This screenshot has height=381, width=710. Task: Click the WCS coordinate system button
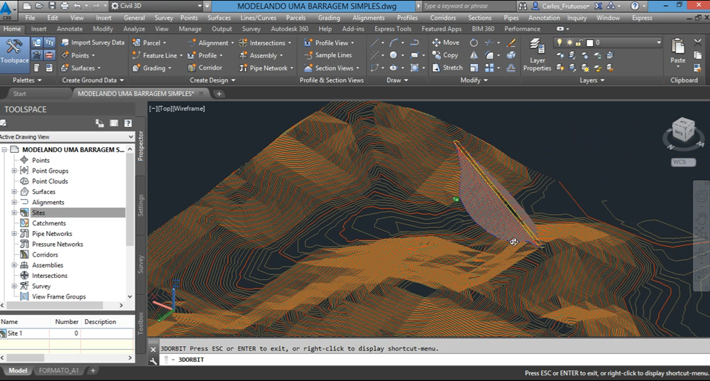[x=683, y=162]
